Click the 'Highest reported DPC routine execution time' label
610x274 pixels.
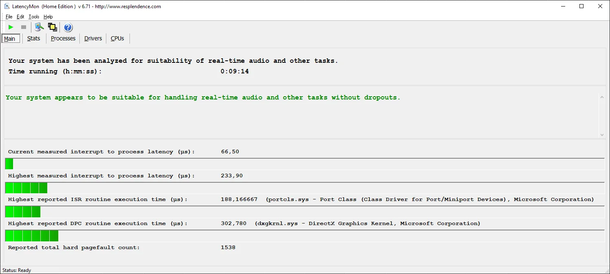pos(98,223)
